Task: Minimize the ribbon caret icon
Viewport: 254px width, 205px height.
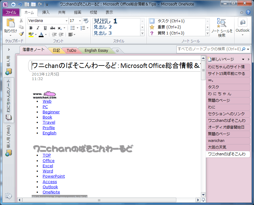Action: [242, 12]
